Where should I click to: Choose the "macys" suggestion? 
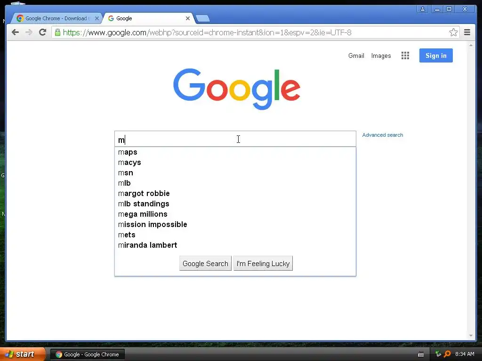(x=235, y=162)
